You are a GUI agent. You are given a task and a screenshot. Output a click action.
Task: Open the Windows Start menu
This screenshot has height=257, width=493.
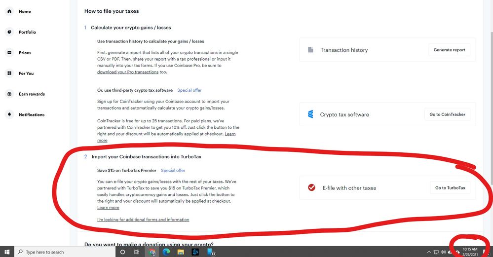click(x=7, y=252)
